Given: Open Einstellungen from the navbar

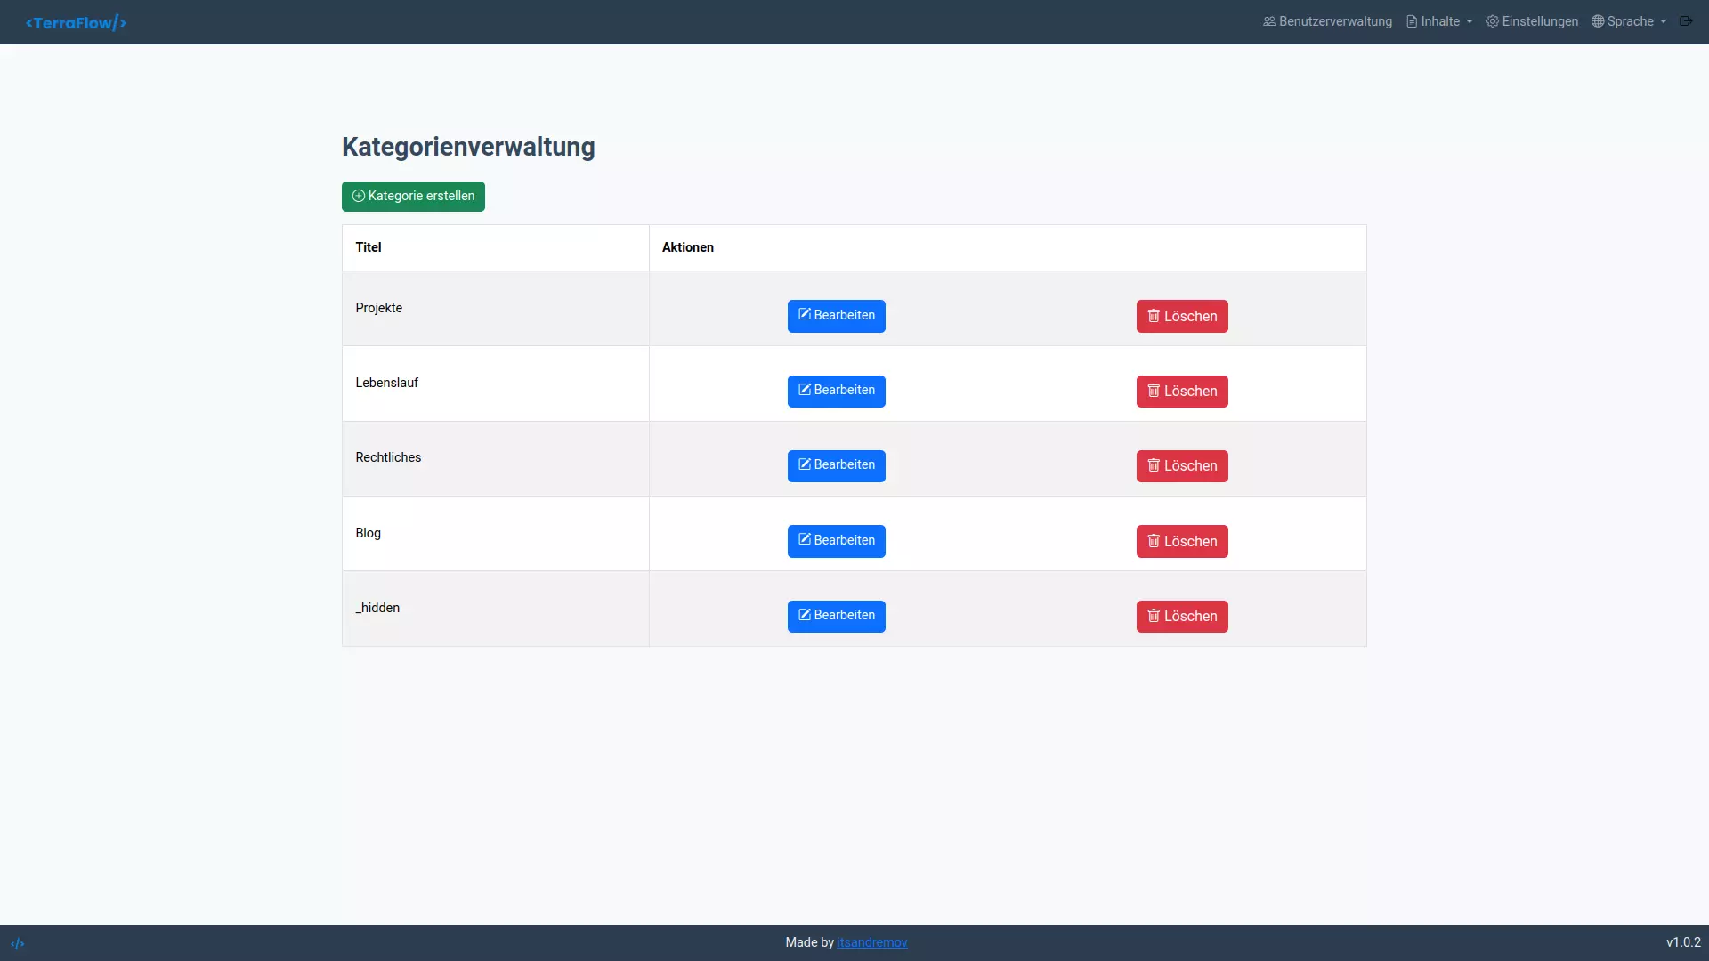Looking at the screenshot, I should [x=1532, y=21].
